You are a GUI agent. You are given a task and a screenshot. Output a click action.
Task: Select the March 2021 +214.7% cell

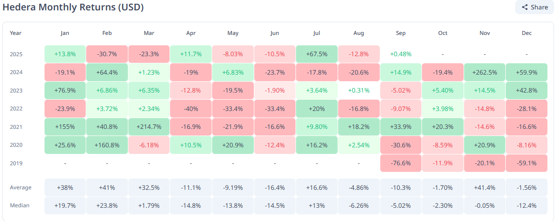149,127
